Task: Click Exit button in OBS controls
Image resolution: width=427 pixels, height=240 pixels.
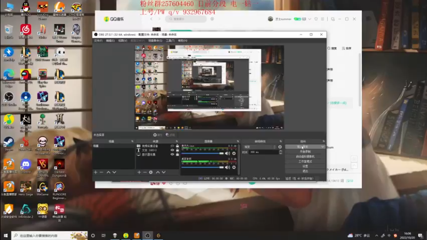Action: pos(305,171)
